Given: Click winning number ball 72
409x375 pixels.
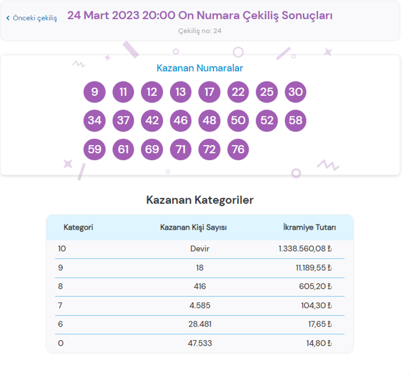Looking at the screenshot, I should pos(209,149).
